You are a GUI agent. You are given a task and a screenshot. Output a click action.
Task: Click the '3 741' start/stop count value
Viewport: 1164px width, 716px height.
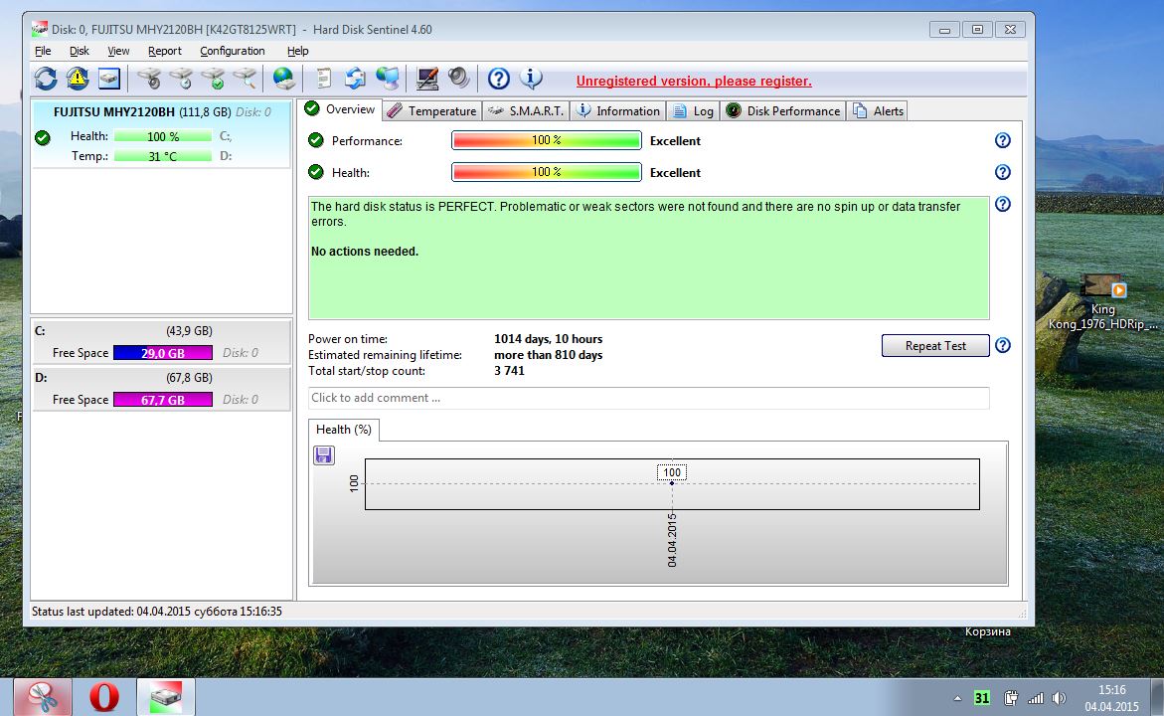click(x=509, y=371)
